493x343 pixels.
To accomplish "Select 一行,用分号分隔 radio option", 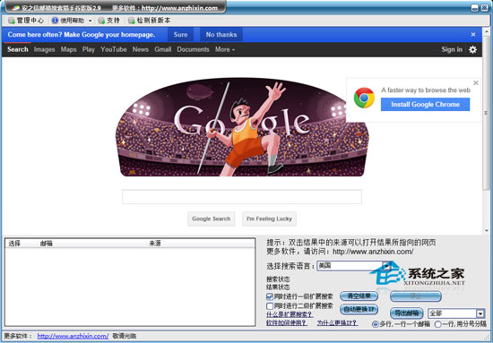I will (x=437, y=324).
